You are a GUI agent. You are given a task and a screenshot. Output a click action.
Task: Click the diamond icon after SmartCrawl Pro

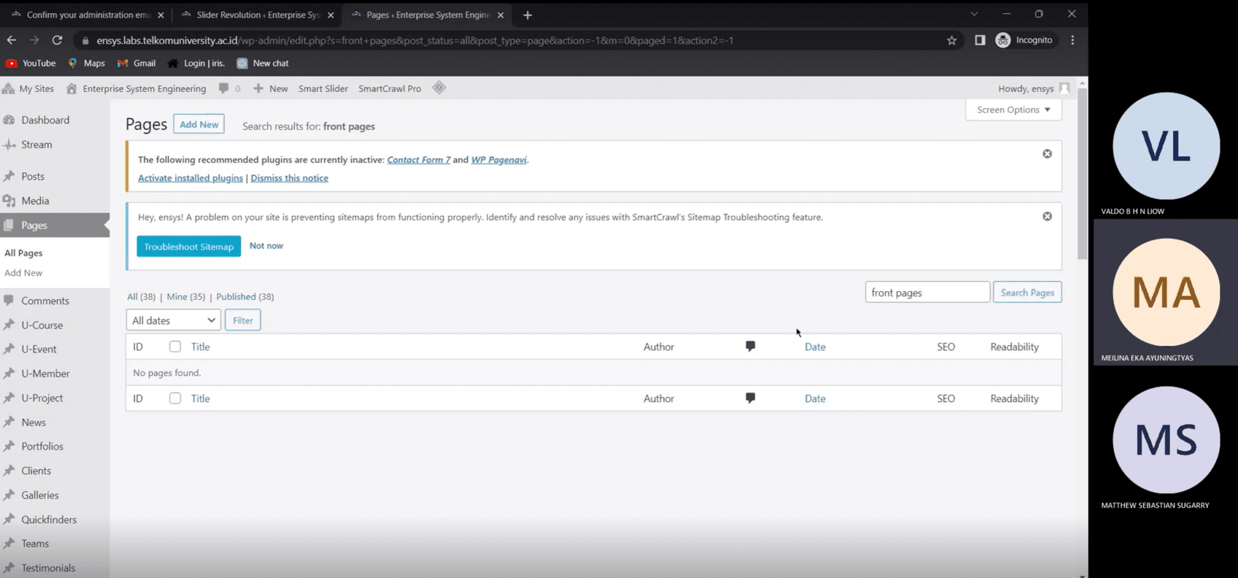(439, 88)
